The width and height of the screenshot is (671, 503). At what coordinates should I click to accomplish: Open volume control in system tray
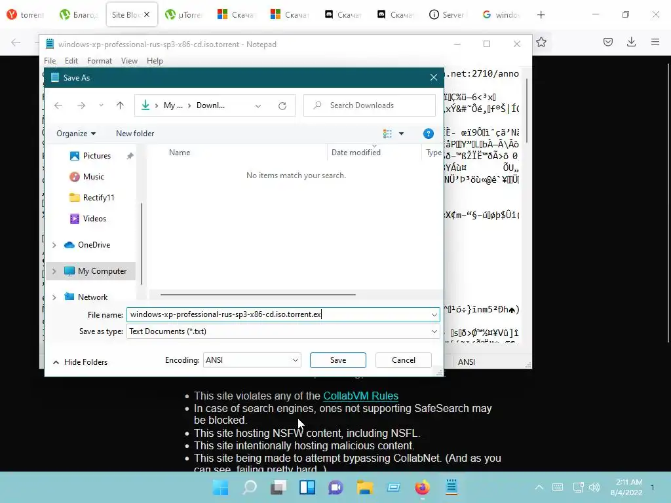pyautogui.click(x=594, y=487)
